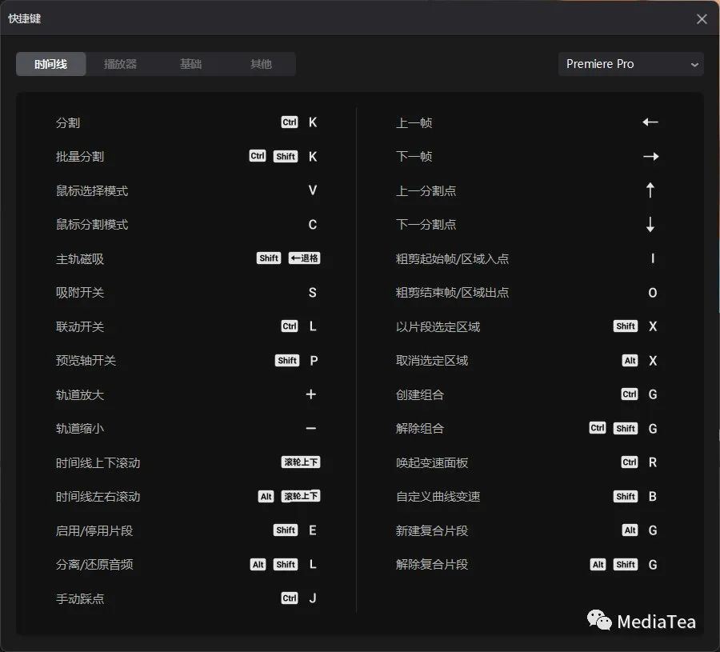Viewport: 720px width, 652px height.
Task: Click the Ctrl badge in 分割 row
Action: click(x=290, y=122)
